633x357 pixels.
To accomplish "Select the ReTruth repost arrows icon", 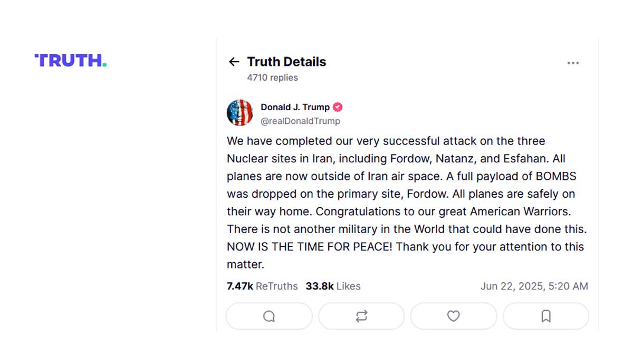I will [x=361, y=316].
